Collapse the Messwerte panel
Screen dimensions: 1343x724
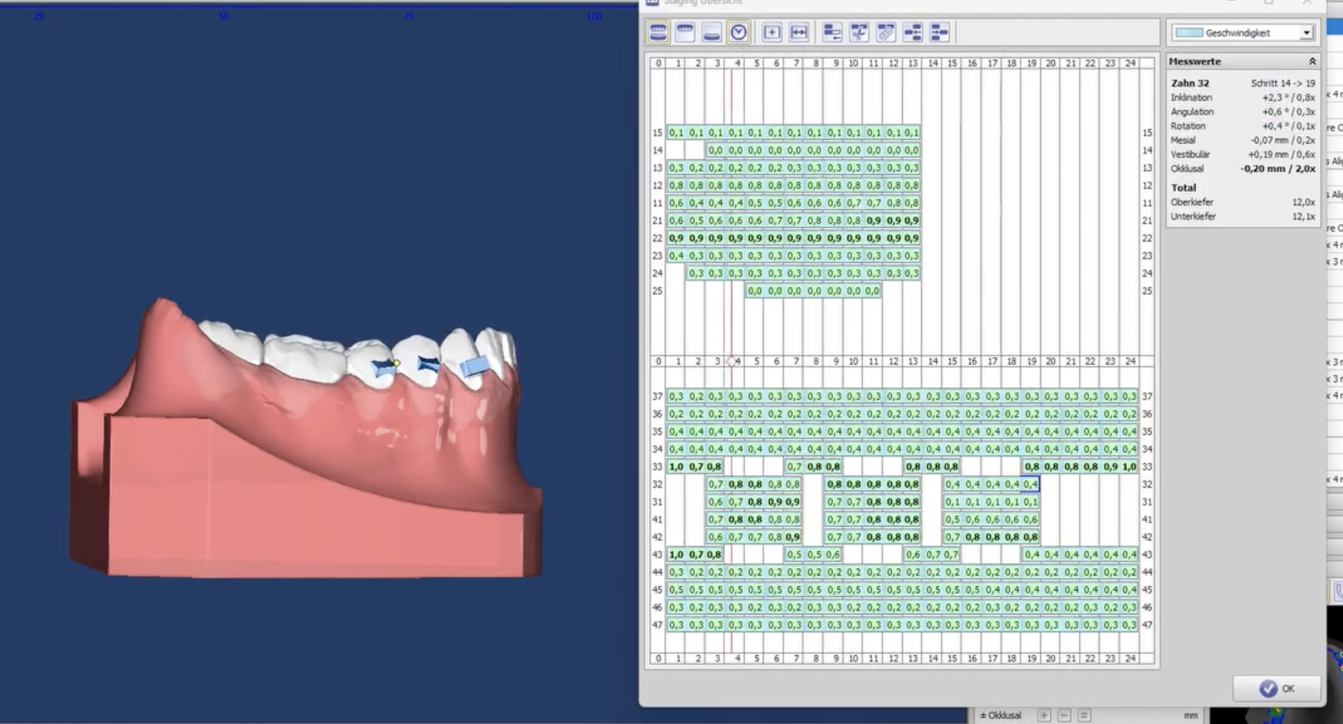1312,62
